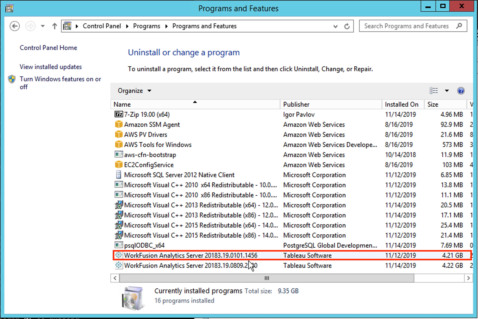Viewport: 478px width, 319px height.
Task: Select the 7-Zip 19.00 (x64) icon
Action: coord(119,114)
